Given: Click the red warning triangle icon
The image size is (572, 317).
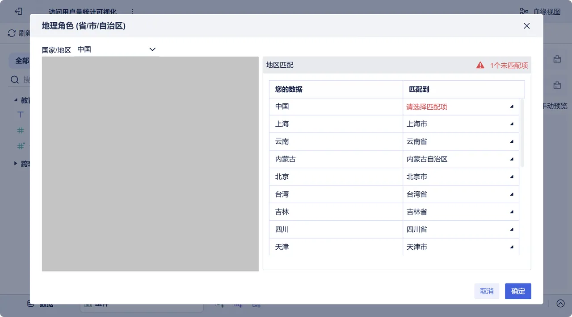Looking at the screenshot, I should click(x=480, y=65).
